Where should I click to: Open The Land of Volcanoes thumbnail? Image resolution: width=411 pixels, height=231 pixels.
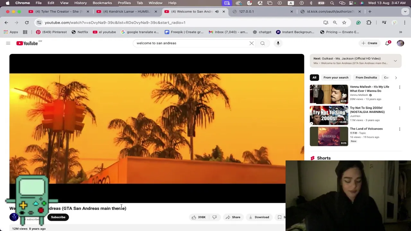click(328, 136)
